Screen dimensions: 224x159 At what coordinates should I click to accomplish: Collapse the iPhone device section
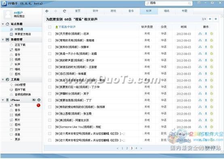pyautogui.click(x=3, y=100)
